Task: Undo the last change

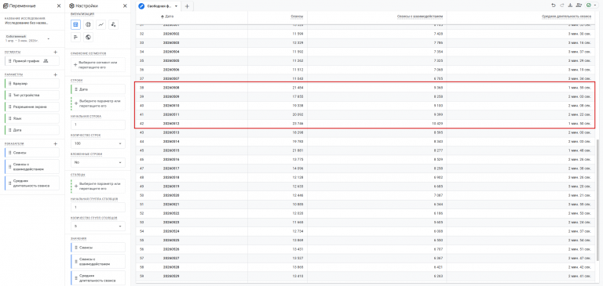Action: pos(553,5)
